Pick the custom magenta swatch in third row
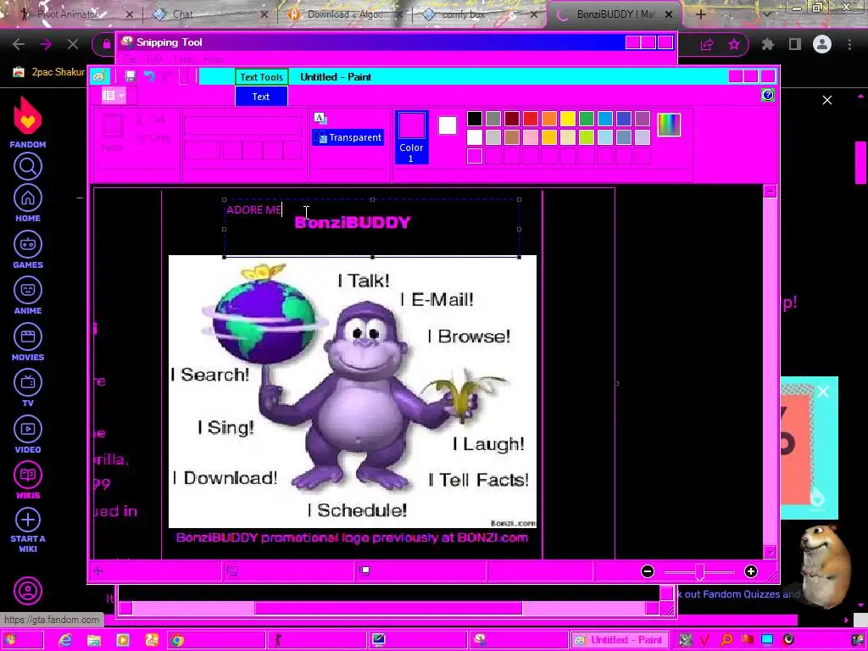The height and width of the screenshot is (651, 868). click(475, 156)
